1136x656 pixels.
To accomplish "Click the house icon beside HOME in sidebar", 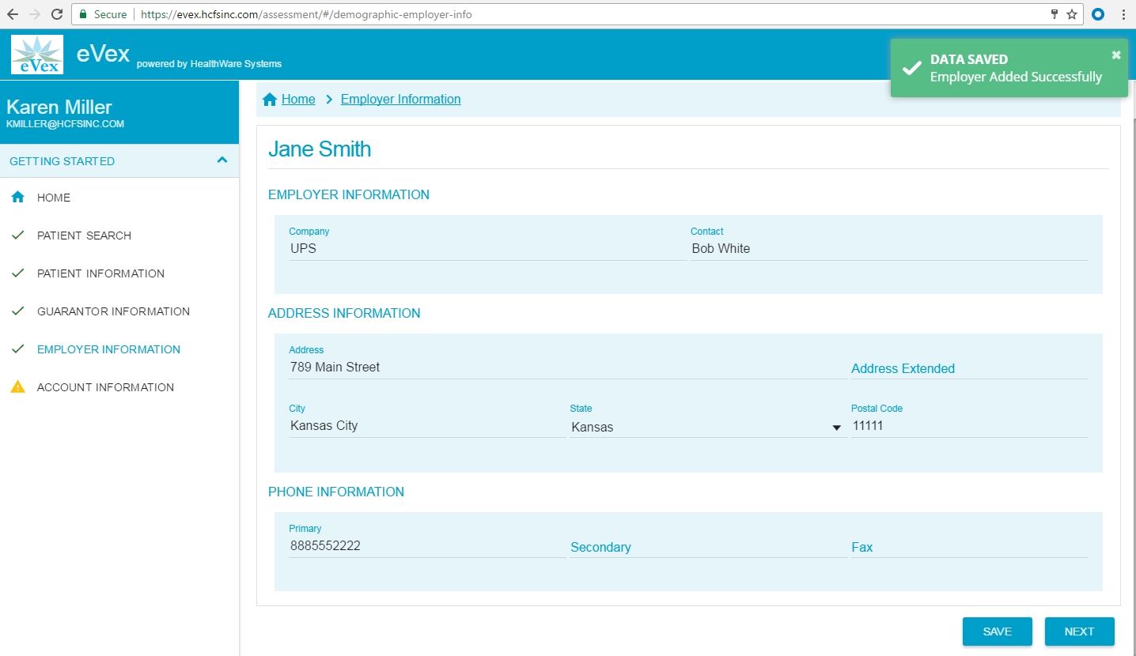I will coord(18,198).
